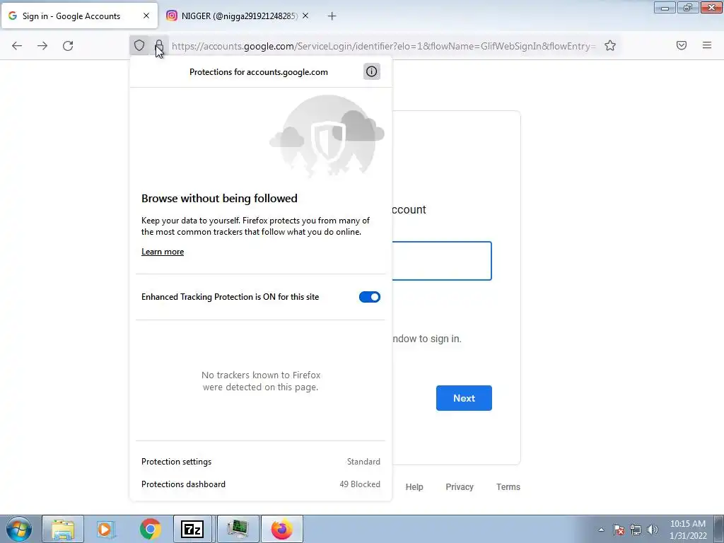Open Protection settings
Viewport: 724px width, 543px height.
coord(261,462)
